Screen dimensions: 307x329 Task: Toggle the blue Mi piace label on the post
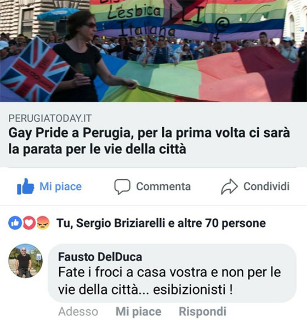pyautogui.click(x=61, y=186)
